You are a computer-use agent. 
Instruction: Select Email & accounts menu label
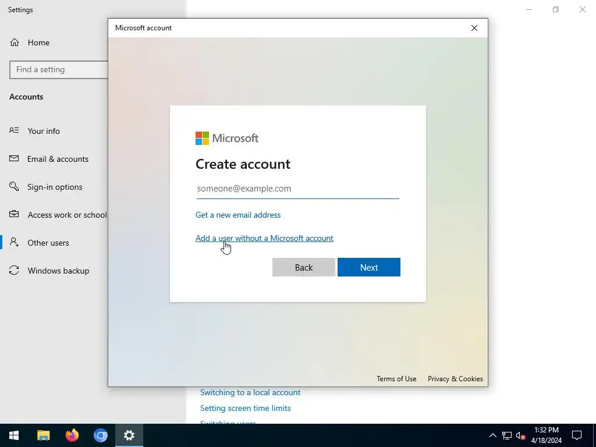click(x=58, y=159)
